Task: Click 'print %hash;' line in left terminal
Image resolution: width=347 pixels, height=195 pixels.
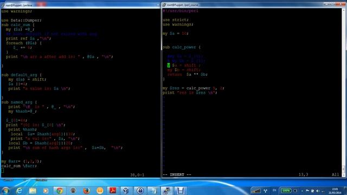Action: tap(23, 129)
